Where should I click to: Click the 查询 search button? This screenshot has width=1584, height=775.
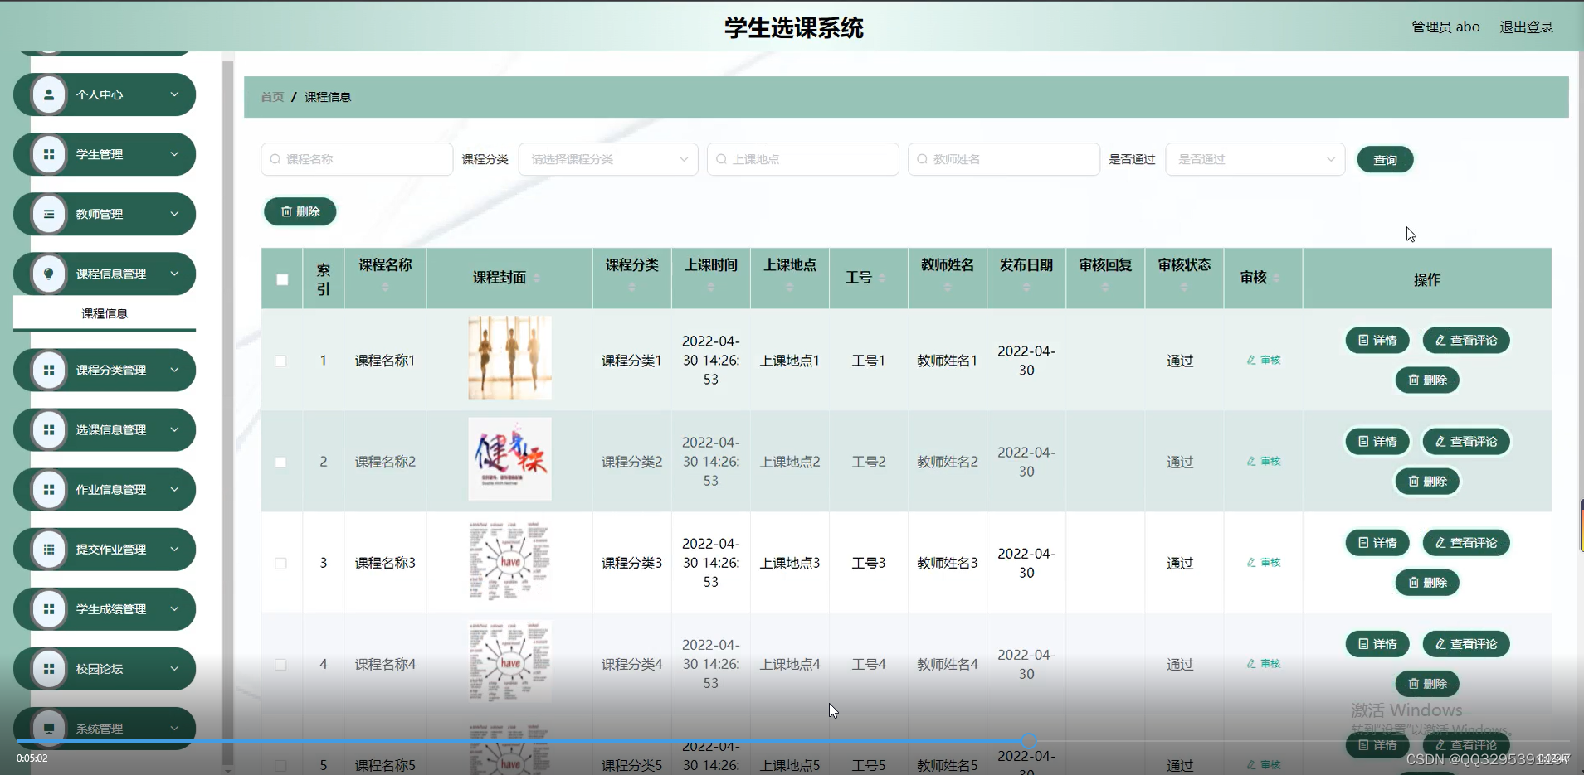[x=1385, y=159]
